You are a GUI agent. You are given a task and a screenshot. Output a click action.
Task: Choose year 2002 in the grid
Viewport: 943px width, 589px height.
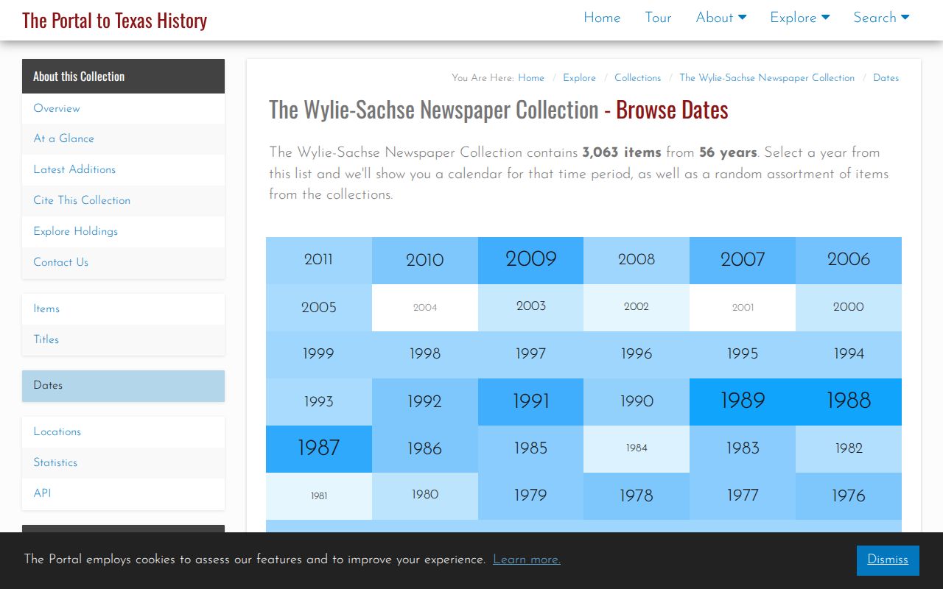pos(637,307)
